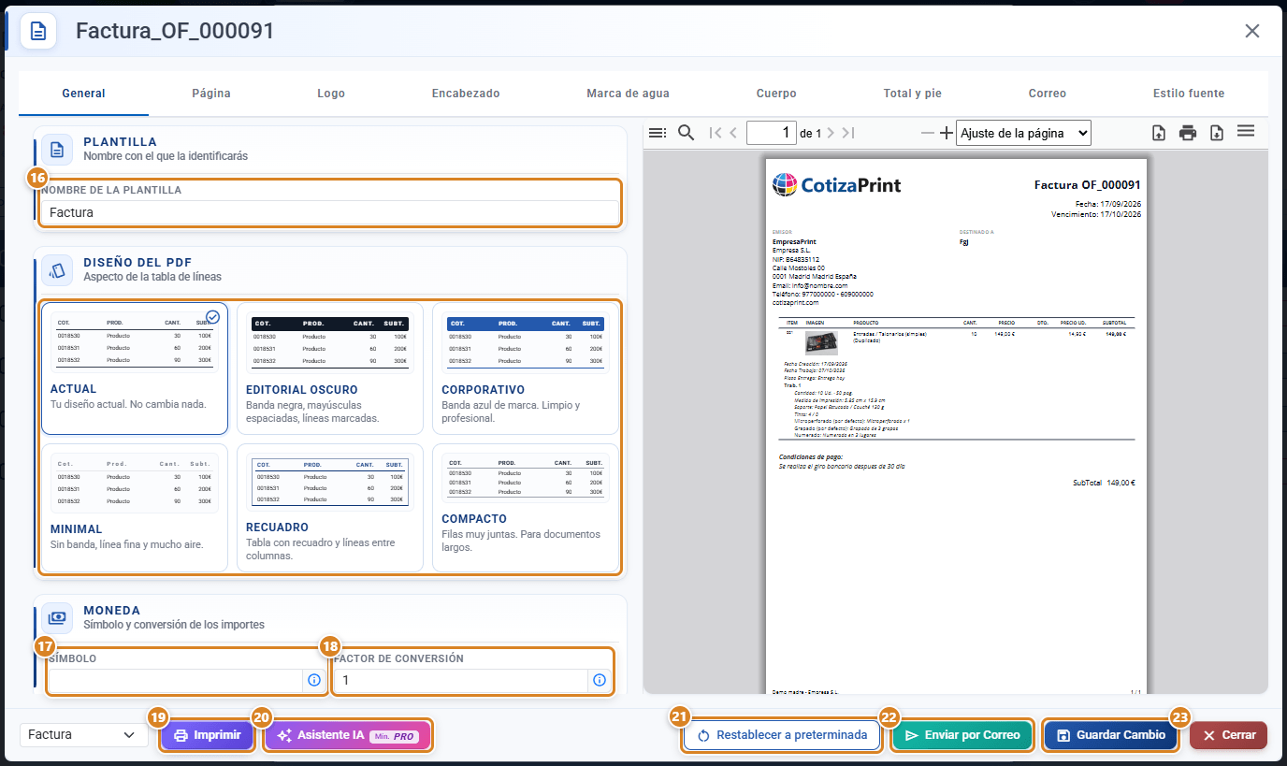
Task: Go to first page of PDF
Action: [x=716, y=133]
